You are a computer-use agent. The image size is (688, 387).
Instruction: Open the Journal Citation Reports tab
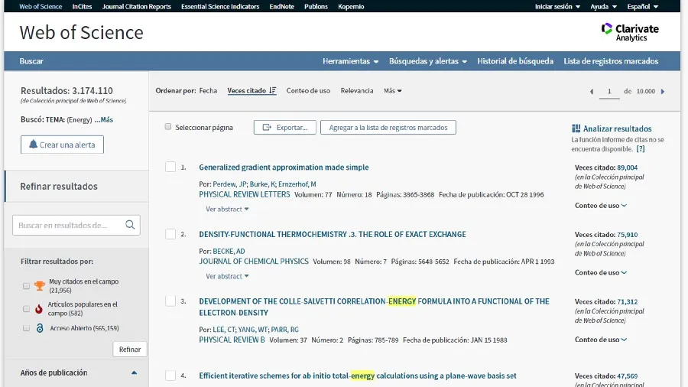pos(136,6)
